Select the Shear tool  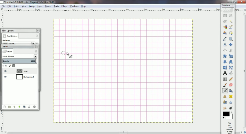[x=225, y=62]
